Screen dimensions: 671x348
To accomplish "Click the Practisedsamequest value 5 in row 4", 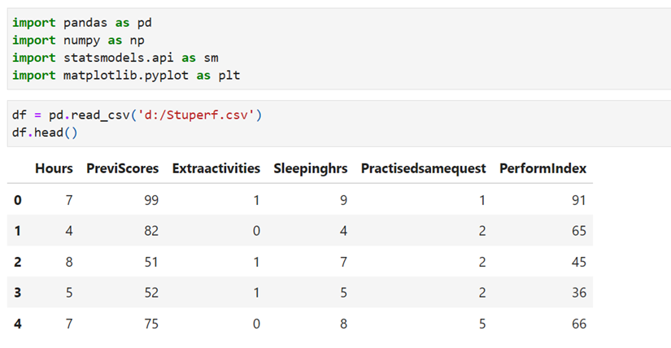I will click(482, 324).
